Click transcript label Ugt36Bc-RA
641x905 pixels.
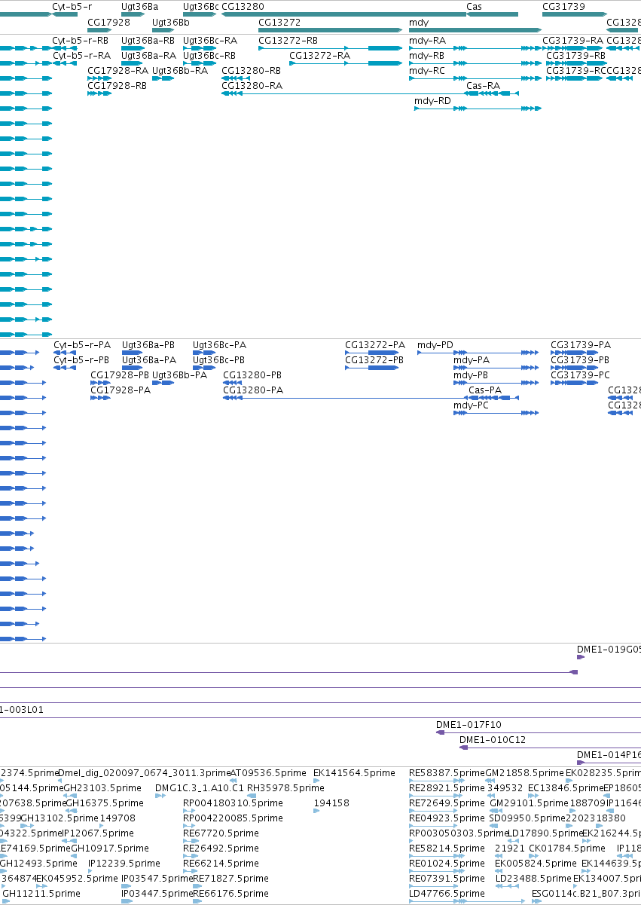point(209,40)
